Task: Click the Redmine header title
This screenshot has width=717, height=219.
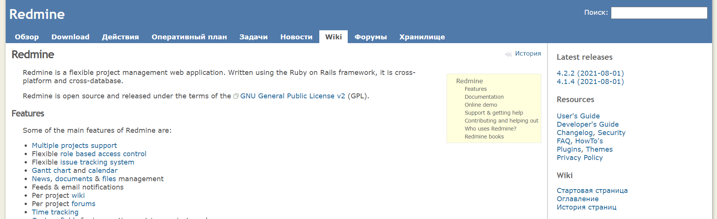Action: [x=37, y=14]
